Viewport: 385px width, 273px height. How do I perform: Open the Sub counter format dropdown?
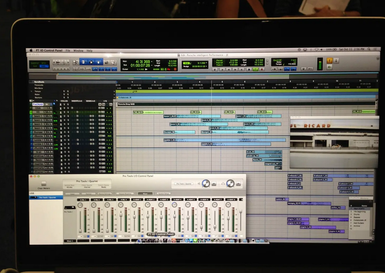coord(152,66)
